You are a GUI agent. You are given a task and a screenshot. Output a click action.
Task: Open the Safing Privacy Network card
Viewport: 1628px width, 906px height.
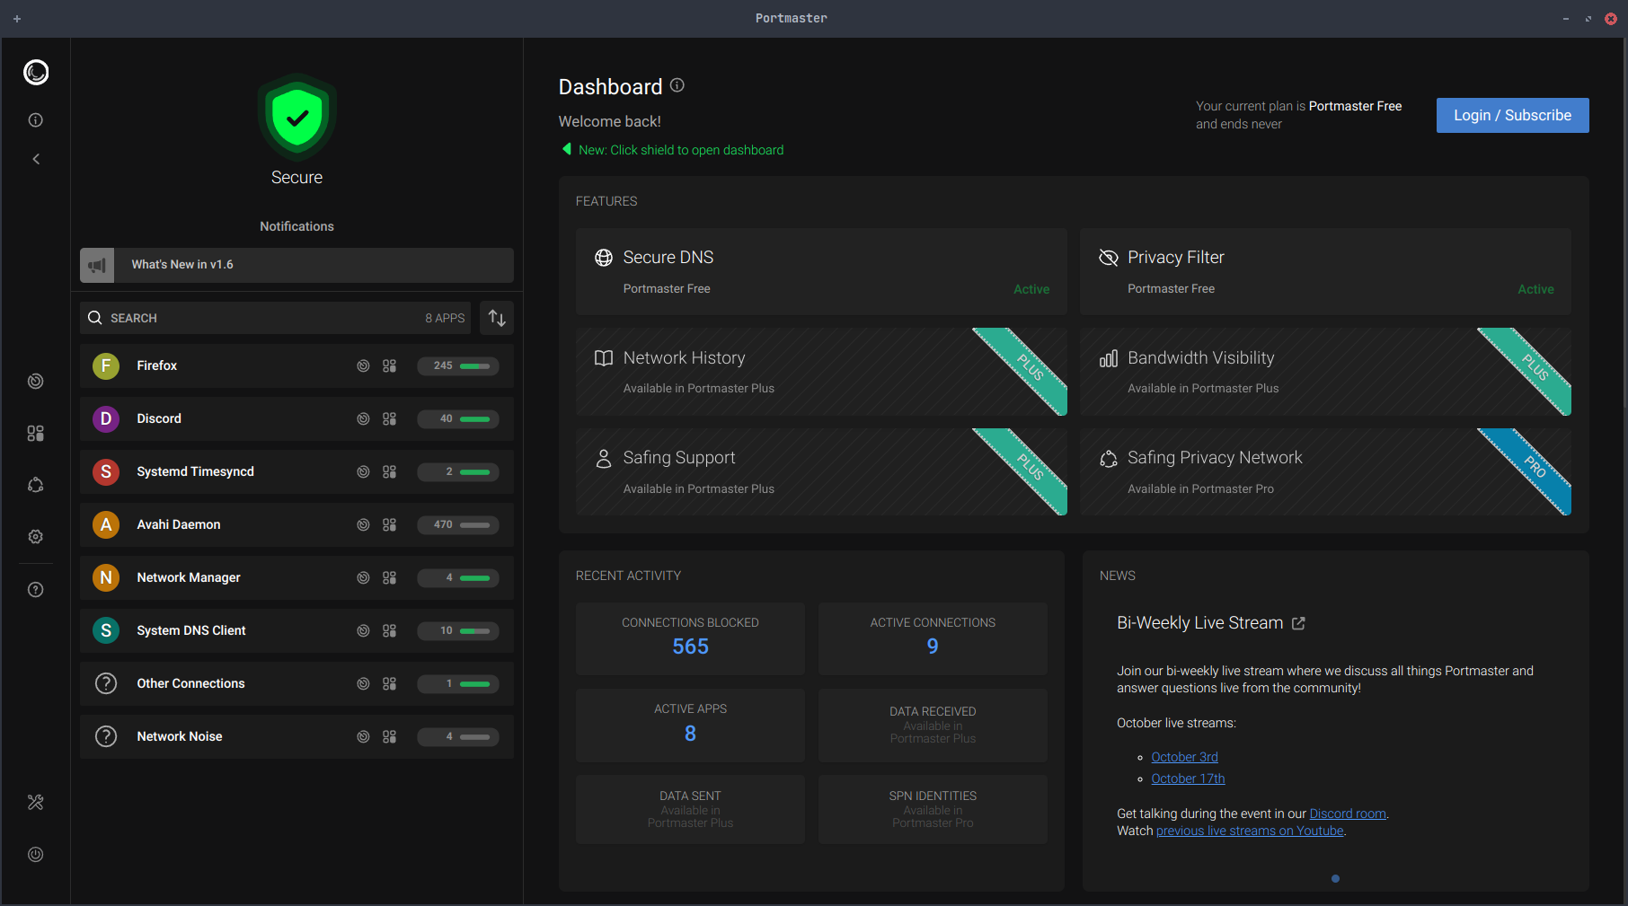pyautogui.click(x=1325, y=472)
